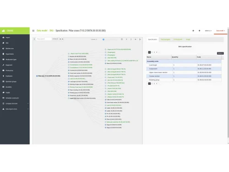229x172 pixels.
Task: Sort table by the Code column header
Action: point(209,57)
